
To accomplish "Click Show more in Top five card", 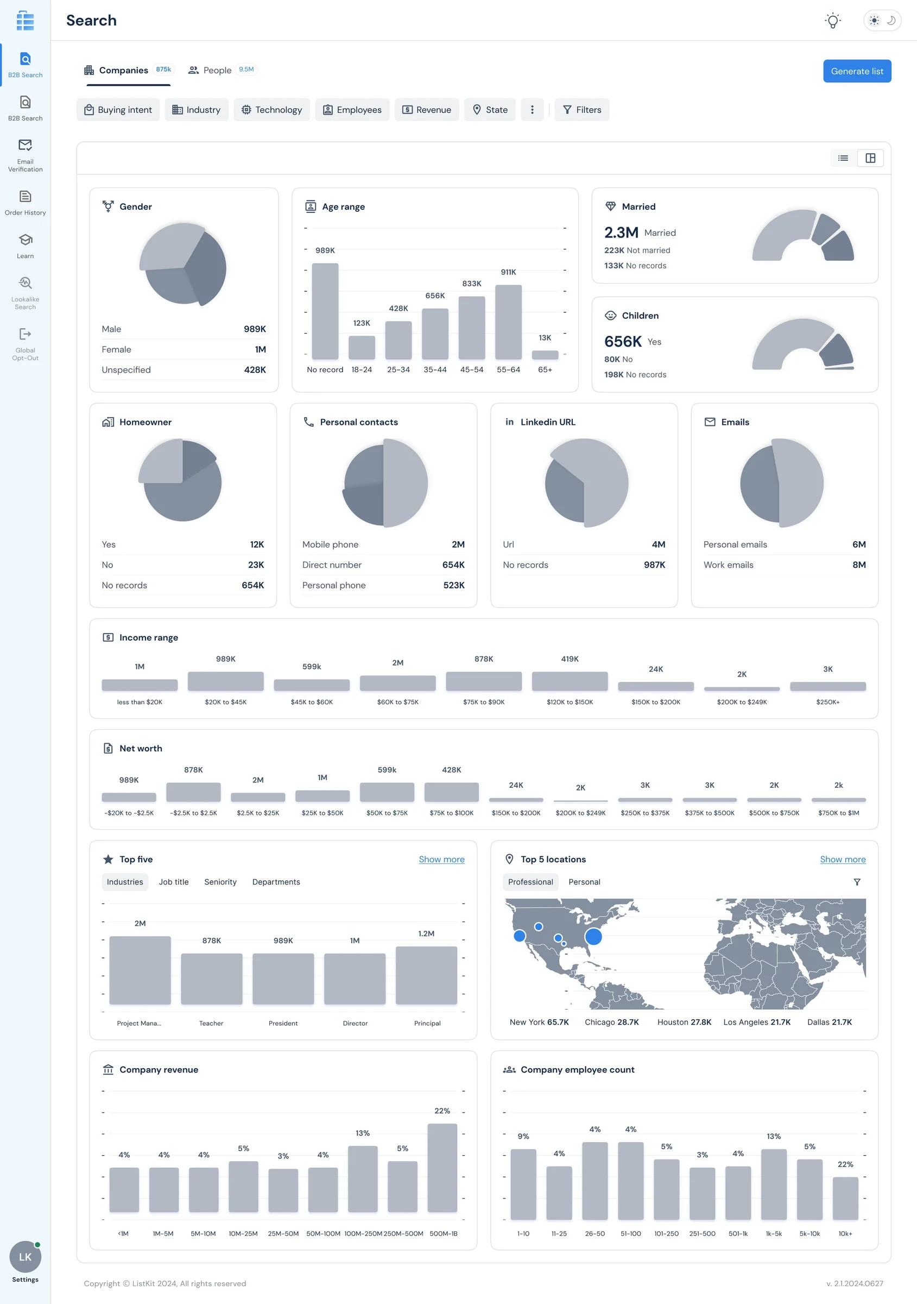I will coord(441,858).
